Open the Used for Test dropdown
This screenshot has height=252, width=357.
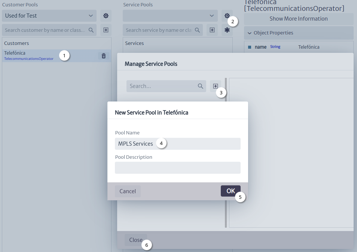pyautogui.click(x=49, y=16)
